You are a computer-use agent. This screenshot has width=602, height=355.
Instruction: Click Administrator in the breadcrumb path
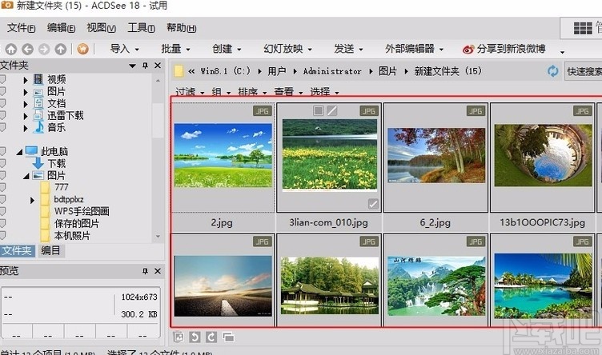[332, 71]
